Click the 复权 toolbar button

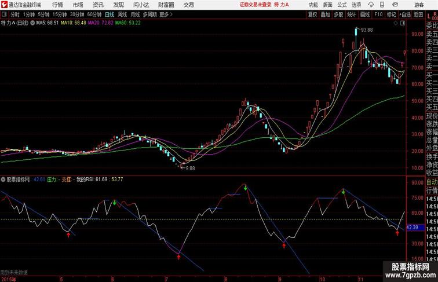pos(313,14)
